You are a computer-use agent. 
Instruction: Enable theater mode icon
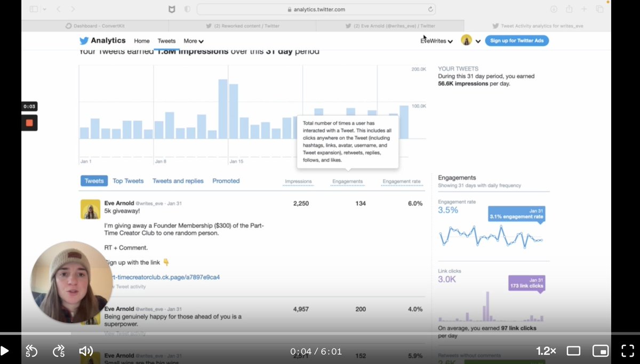573,351
